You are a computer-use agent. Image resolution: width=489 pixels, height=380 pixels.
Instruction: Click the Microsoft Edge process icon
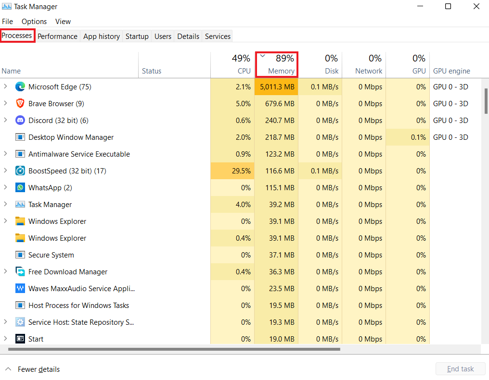(x=20, y=86)
